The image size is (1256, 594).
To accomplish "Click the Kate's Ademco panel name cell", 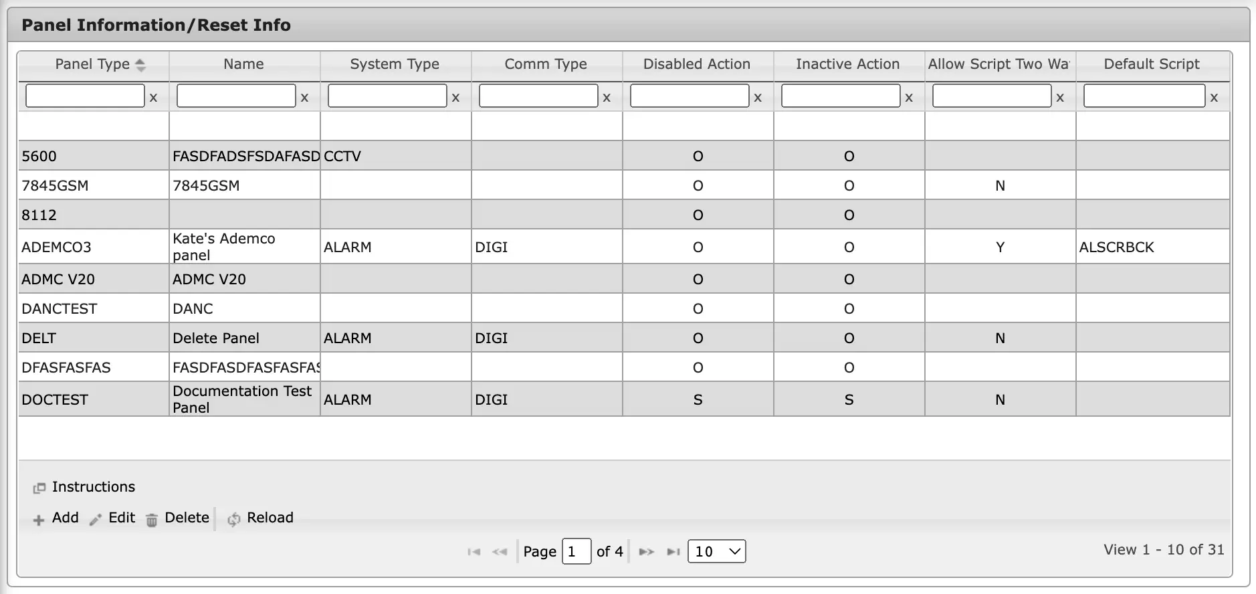I will pos(245,247).
